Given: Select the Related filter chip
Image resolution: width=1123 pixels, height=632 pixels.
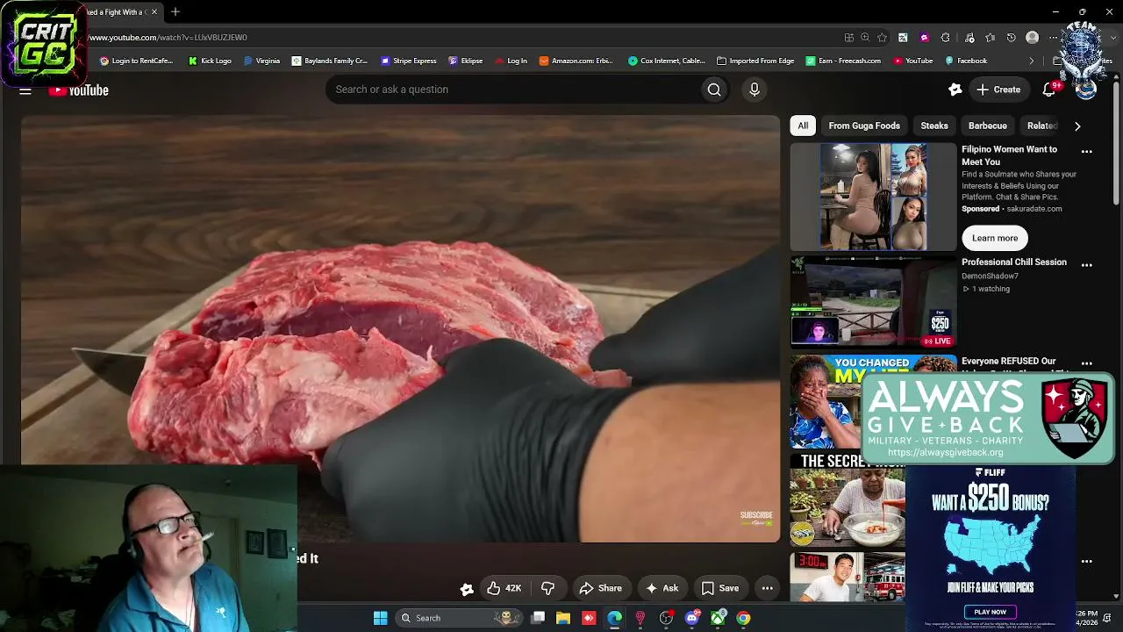Looking at the screenshot, I should coord(1041,126).
